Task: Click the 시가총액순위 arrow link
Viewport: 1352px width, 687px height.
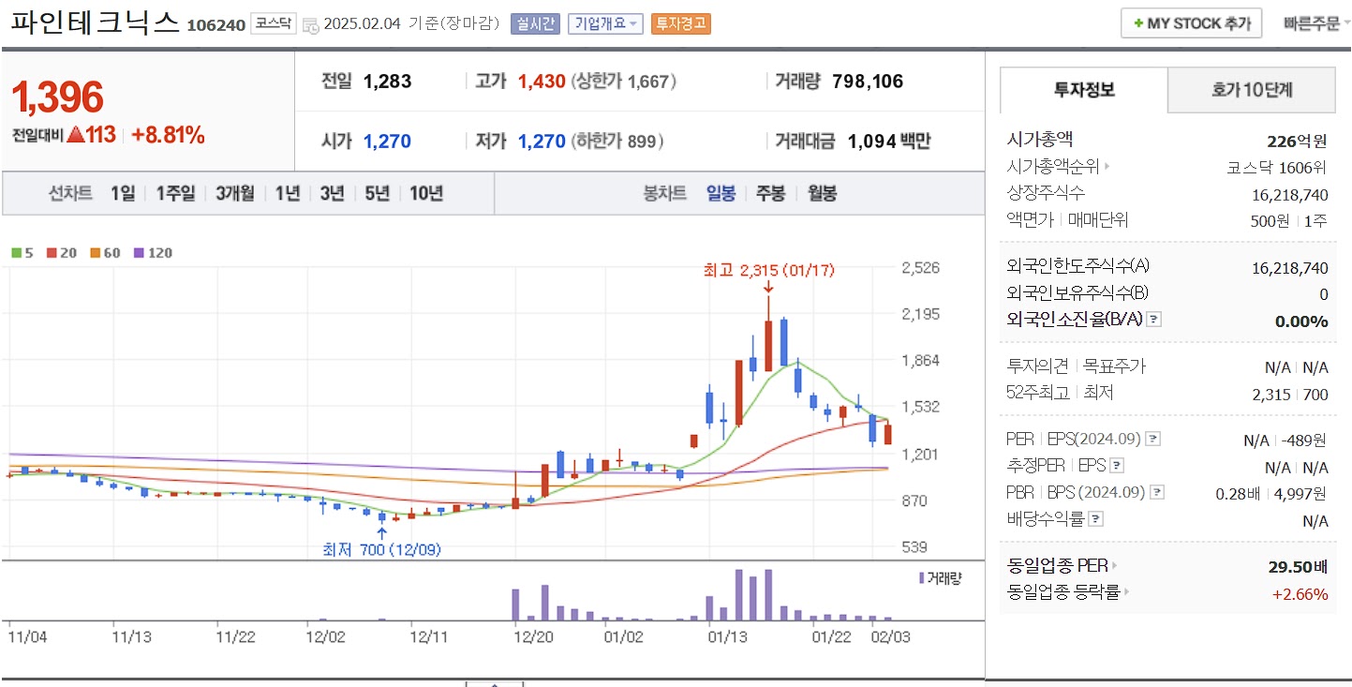Action: (x=1107, y=168)
